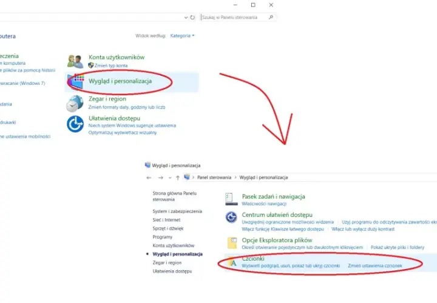
Task: Click Włącz funkcję Klawisze łatwego dostępu
Action: pyautogui.click(x=283, y=229)
